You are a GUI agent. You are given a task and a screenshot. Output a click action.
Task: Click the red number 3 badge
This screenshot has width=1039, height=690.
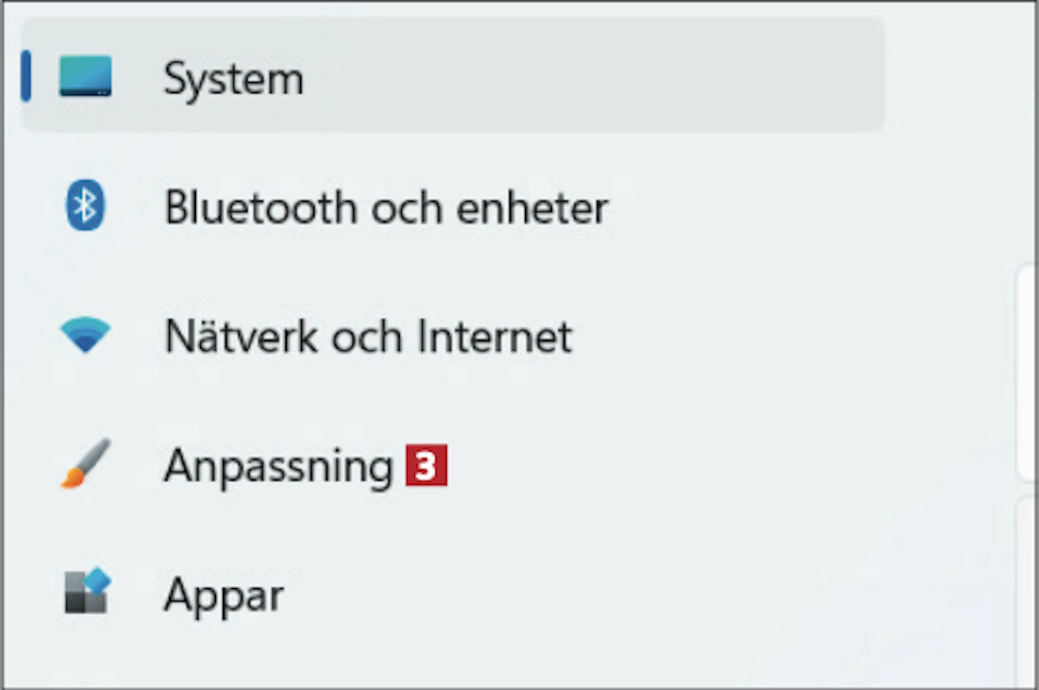tap(426, 465)
